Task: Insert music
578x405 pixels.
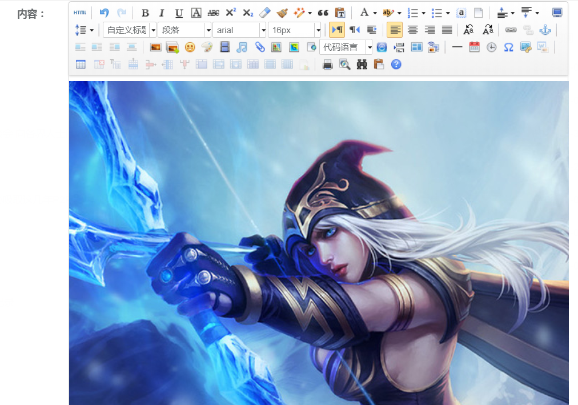Action: (x=242, y=47)
